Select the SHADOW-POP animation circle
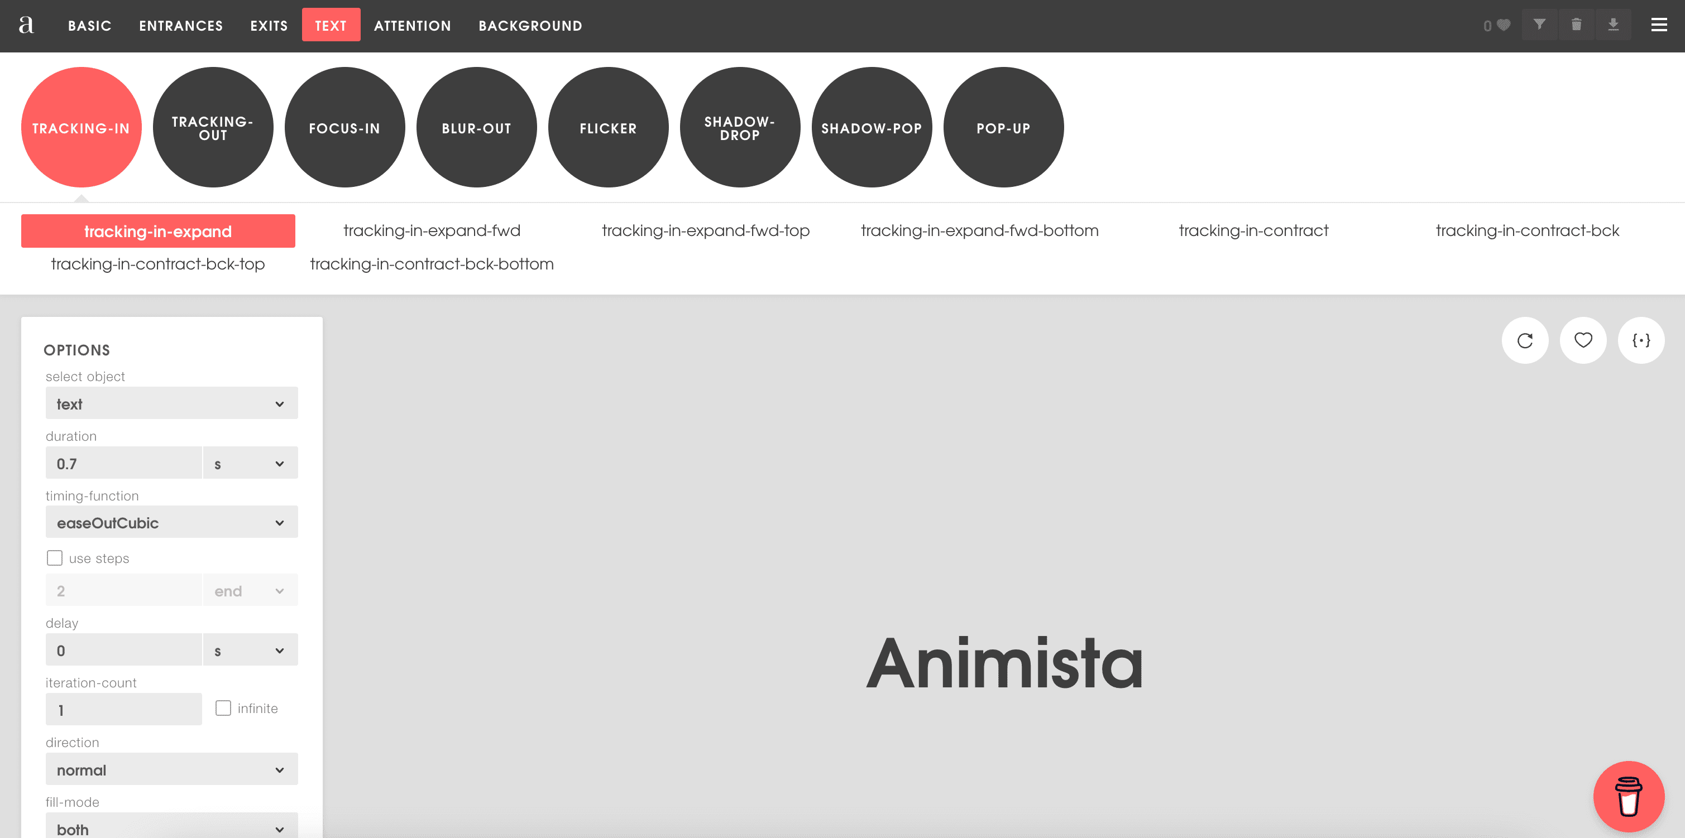Screen dimensions: 1685x838 872,127
